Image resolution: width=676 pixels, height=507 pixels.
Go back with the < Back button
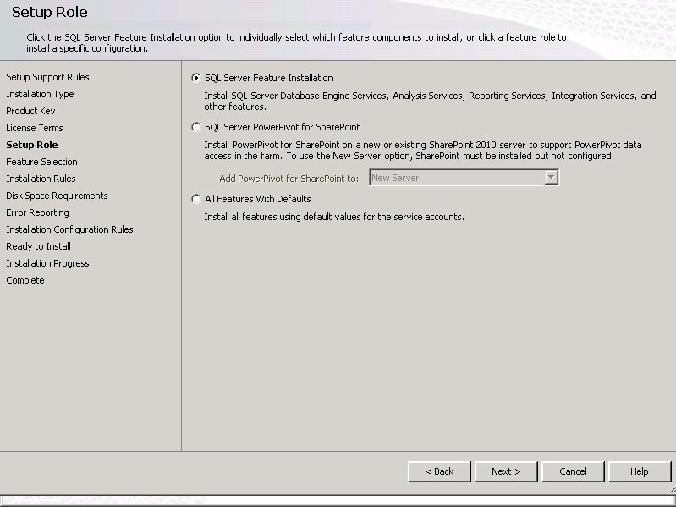[439, 471]
